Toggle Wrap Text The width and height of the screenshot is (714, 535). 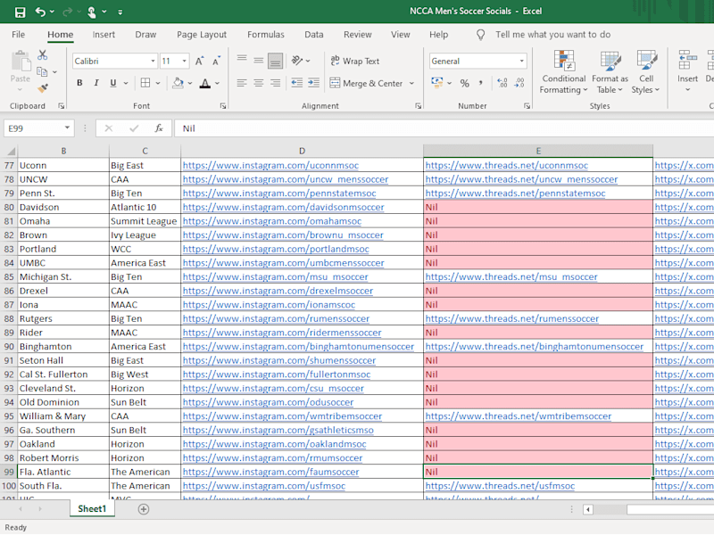(354, 61)
